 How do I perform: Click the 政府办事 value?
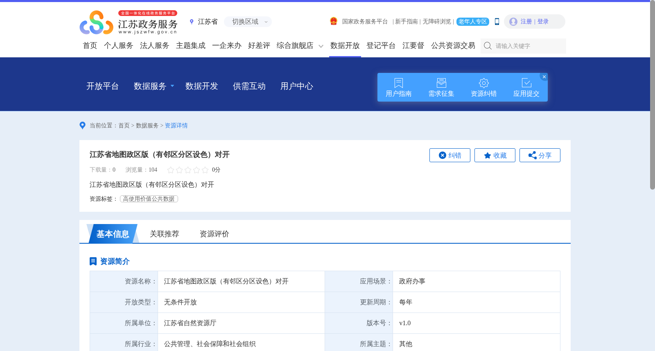[412, 281]
